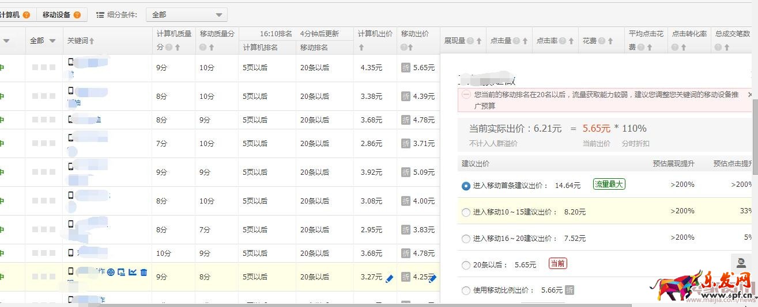Sort the 花费 column with its arrow

coord(610,41)
